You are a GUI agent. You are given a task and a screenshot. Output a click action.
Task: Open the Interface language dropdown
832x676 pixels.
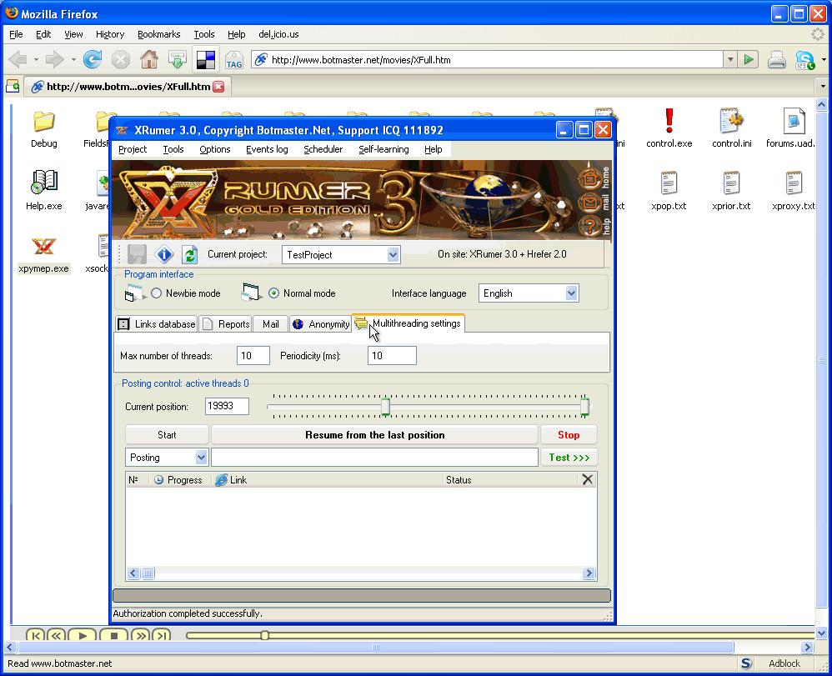coord(571,293)
